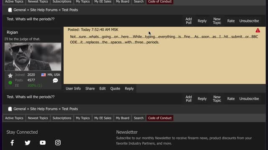This screenshot has width=268, height=150.
Task: Open Site Help Forums in the bottom breadcrumb
Action: pyautogui.click(x=44, y=109)
